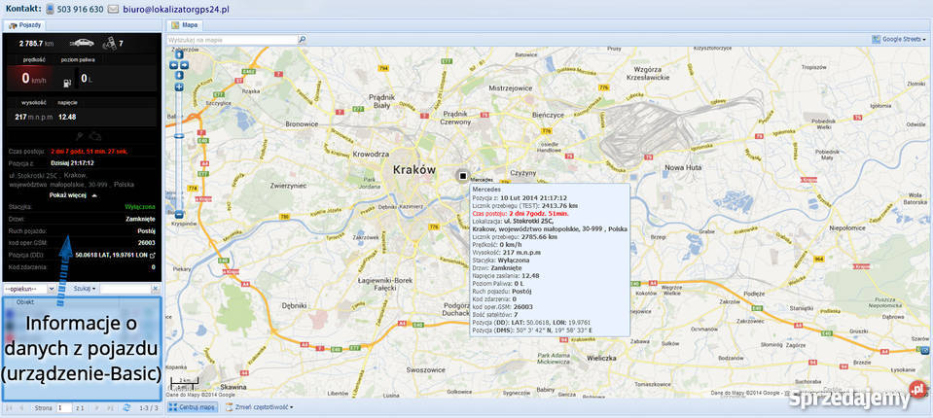Click the Centruj mapę button

tap(193, 407)
